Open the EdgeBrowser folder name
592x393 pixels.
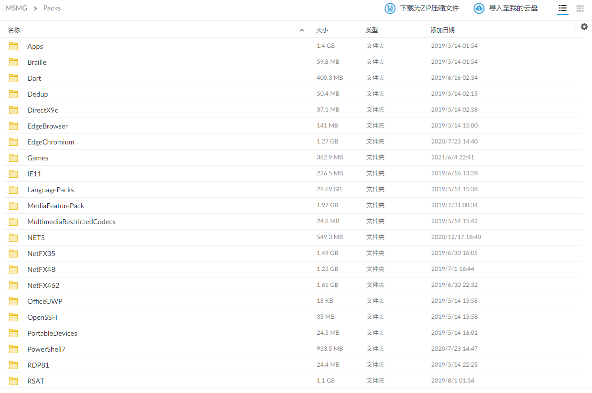tap(48, 126)
